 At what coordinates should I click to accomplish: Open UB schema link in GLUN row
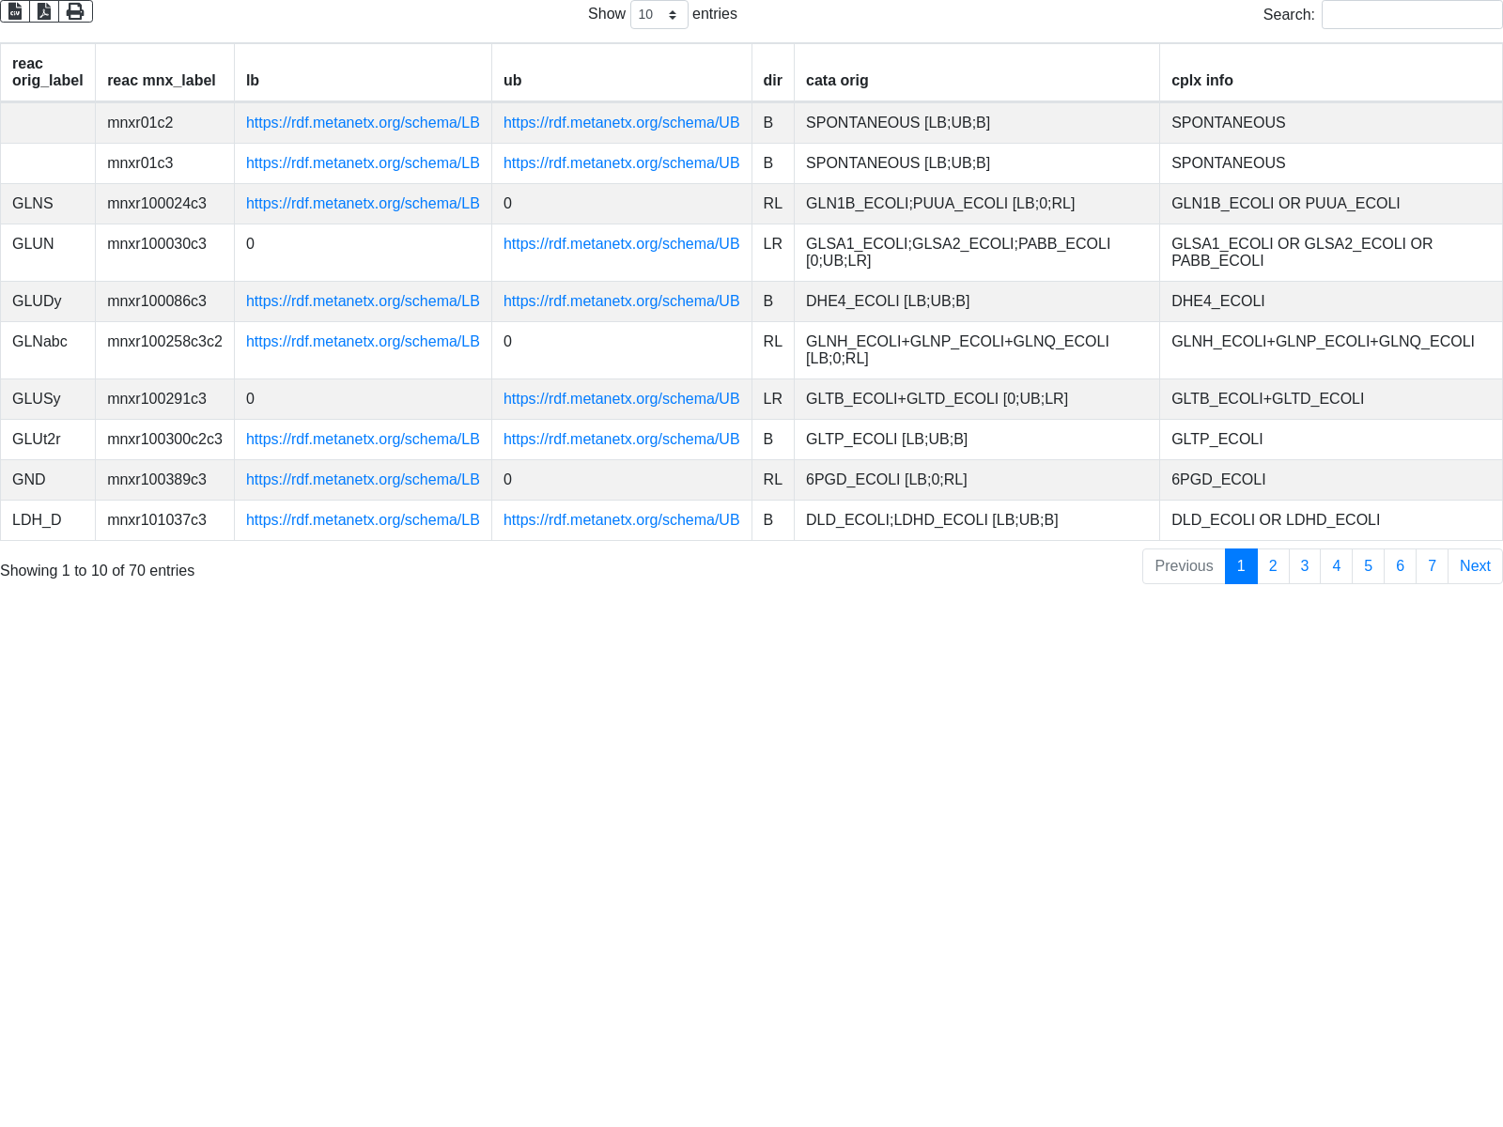621,244
